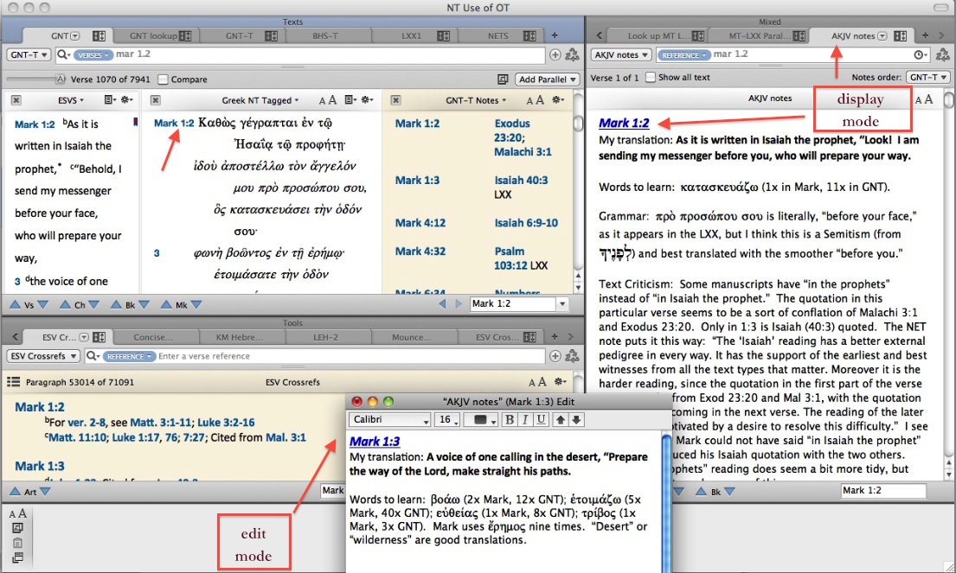Open the Calibri font dropdown in the edit window
Viewport: 956px width, 573px height.
coord(389,419)
